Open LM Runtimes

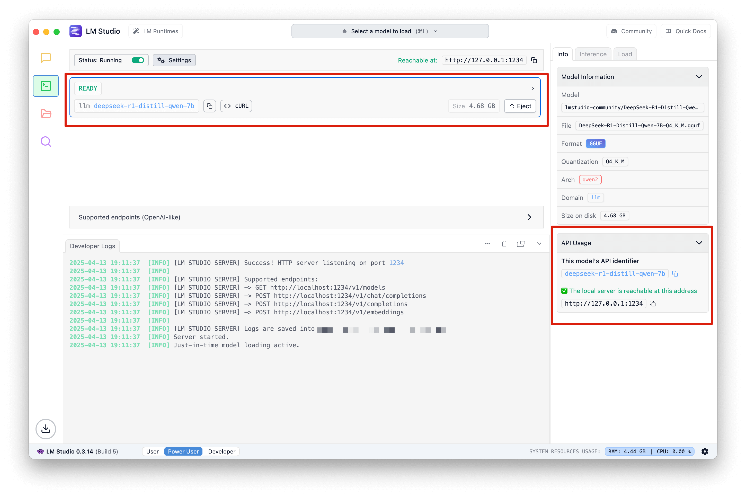(155, 31)
